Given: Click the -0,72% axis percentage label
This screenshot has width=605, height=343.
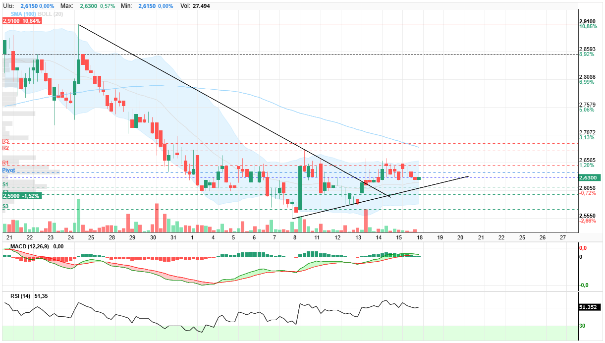Looking at the screenshot, I should 587,193.
